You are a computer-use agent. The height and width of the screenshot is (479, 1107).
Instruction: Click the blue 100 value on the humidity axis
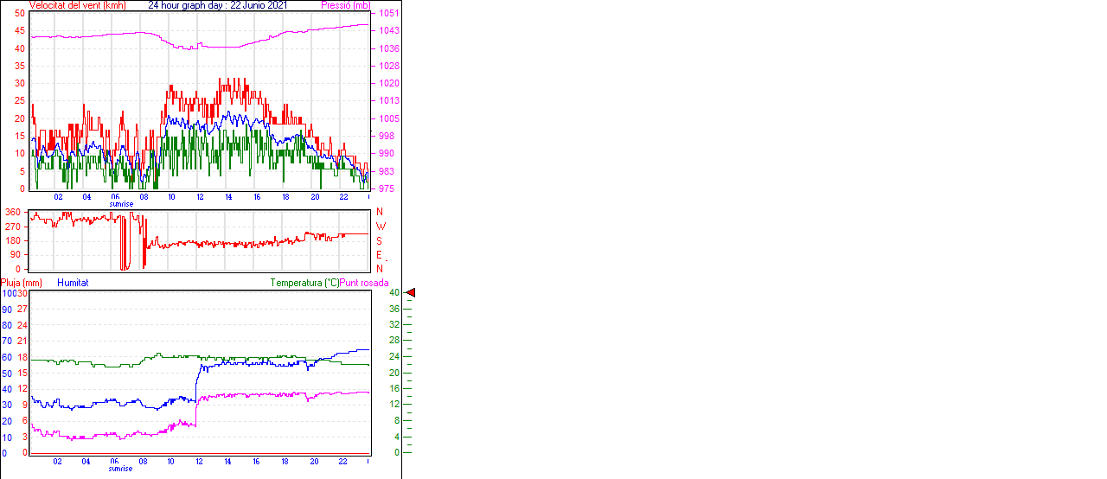tap(9, 293)
